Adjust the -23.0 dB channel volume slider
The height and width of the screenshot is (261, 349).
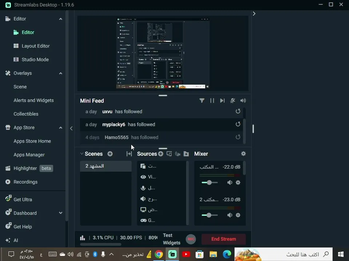209,215
